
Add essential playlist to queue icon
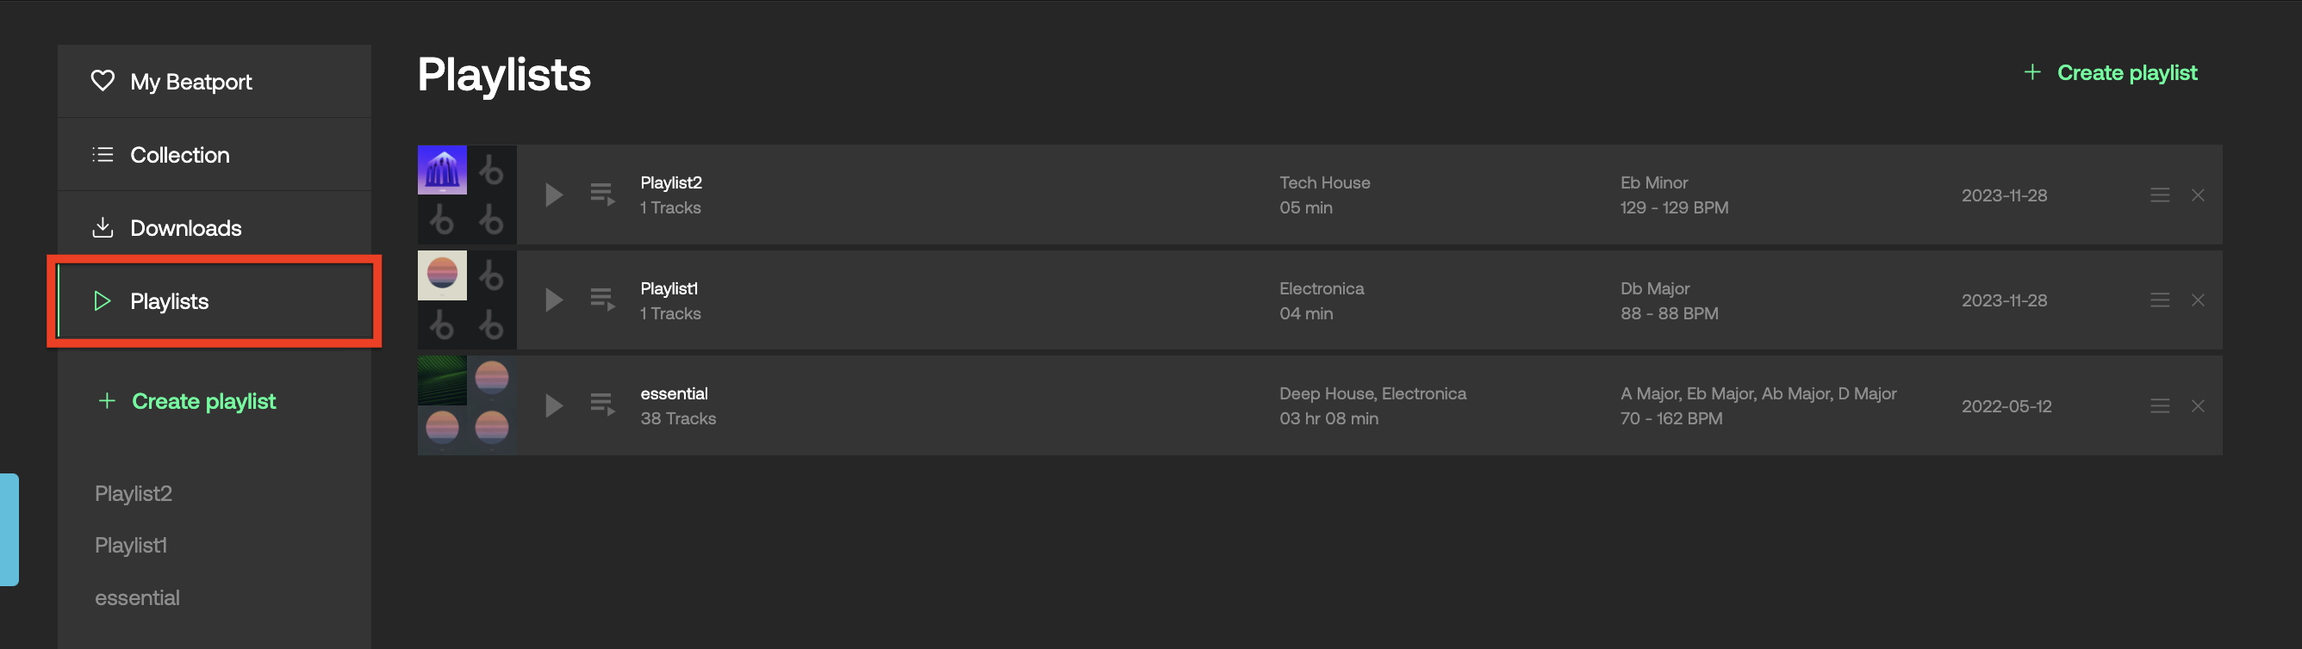tap(602, 405)
